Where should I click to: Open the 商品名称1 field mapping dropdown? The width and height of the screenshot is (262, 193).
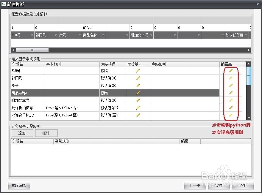[103, 35]
